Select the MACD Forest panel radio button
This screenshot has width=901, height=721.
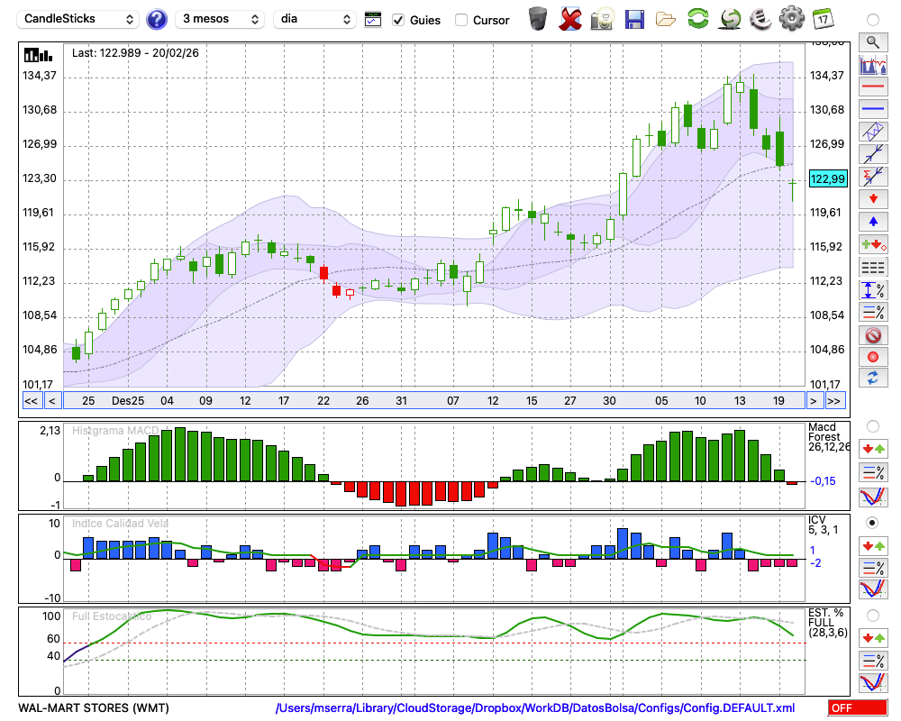(x=872, y=425)
